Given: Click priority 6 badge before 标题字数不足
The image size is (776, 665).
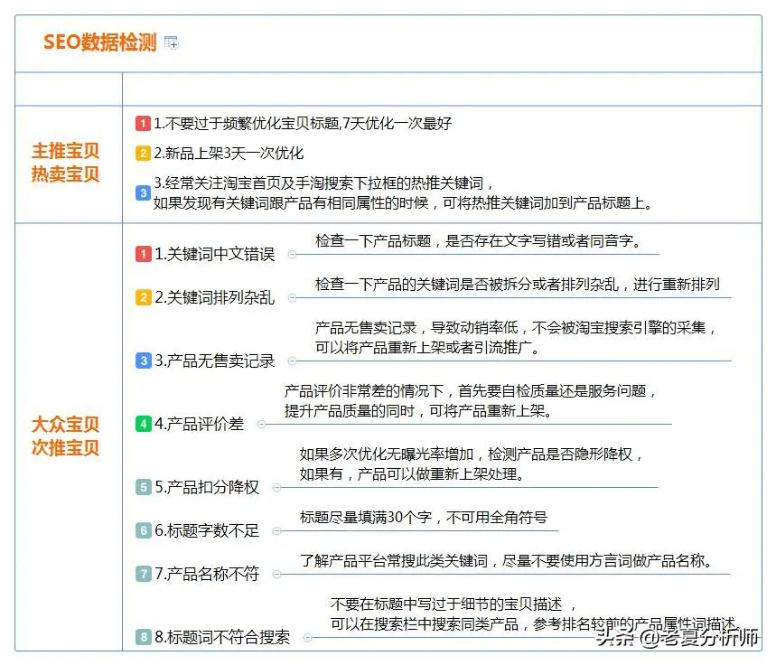Looking at the screenshot, I should (143, 530).
